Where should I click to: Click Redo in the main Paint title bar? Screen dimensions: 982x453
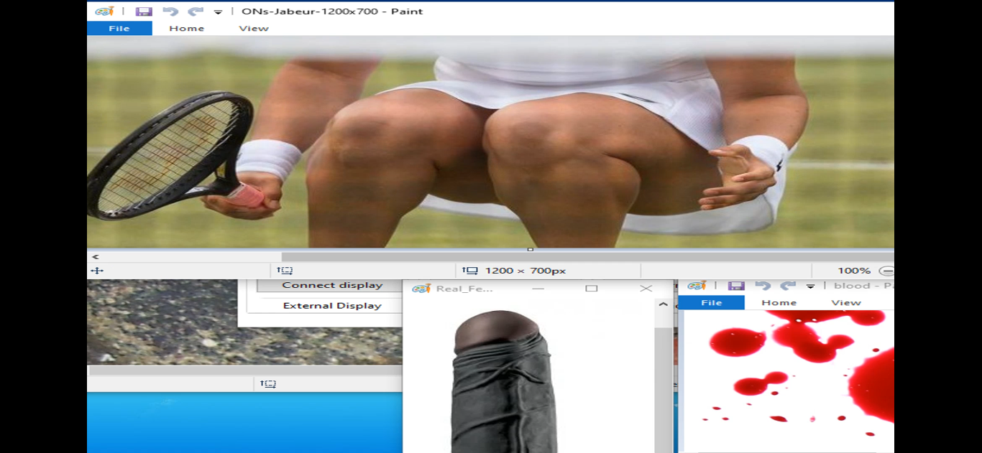pyautogui.click(x=195, y=11)
